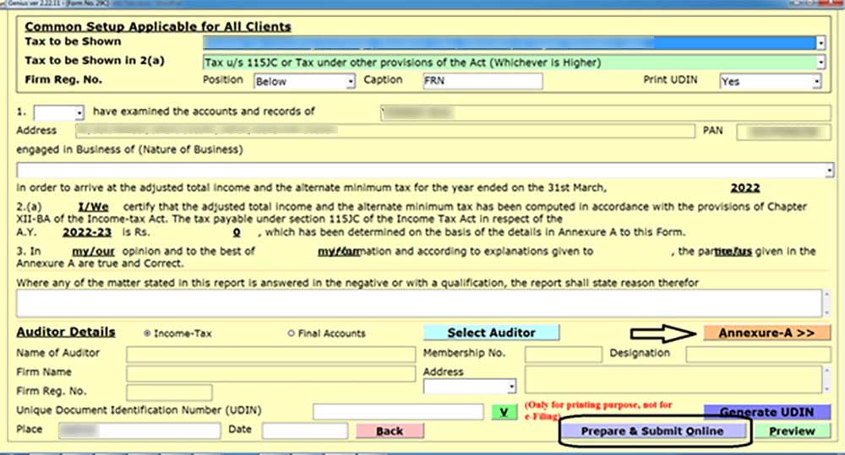The height and width of the screenshot is (455, 845).
Task: Click Prepare & Submit Online
Action: [x=652, y=431]
